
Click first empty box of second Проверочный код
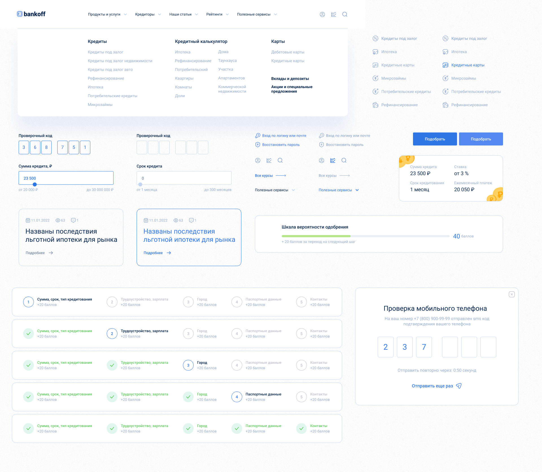[142, 147]
